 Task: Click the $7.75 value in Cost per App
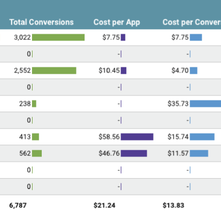[x=111, y=37]
